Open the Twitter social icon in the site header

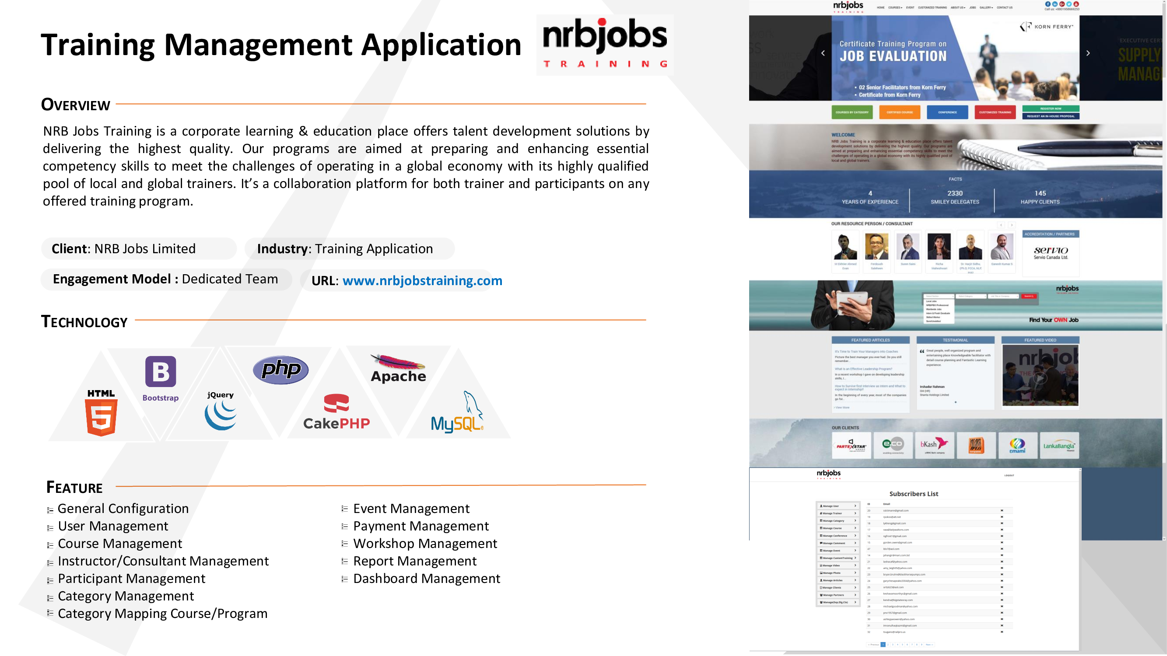tap(1069, 4)
